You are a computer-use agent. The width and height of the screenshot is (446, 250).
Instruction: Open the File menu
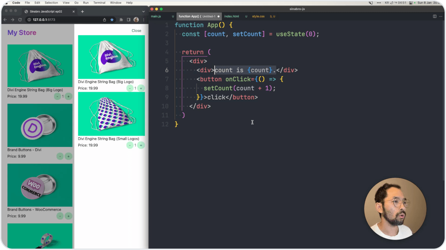click(27, 3)
